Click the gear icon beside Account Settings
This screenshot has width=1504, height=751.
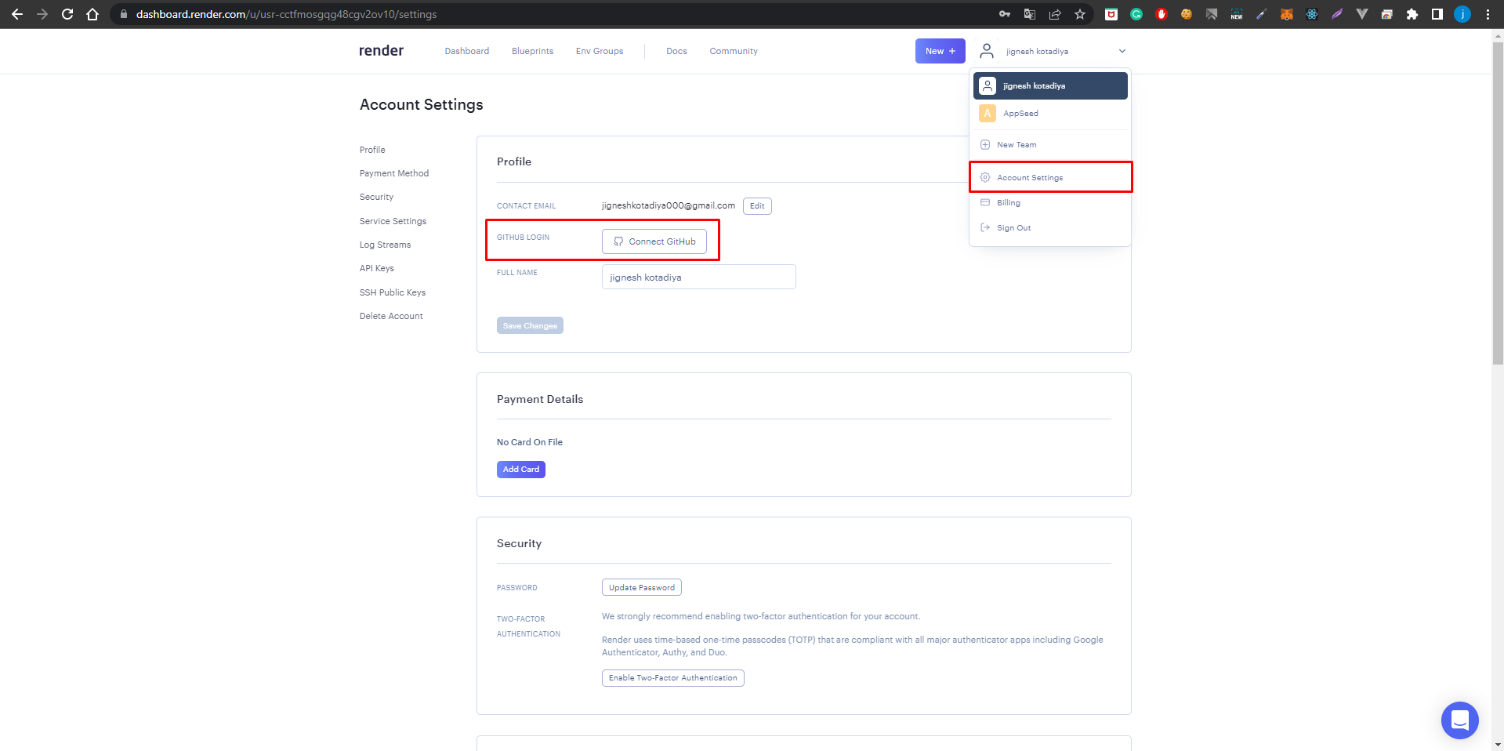[x=984, y=177]
